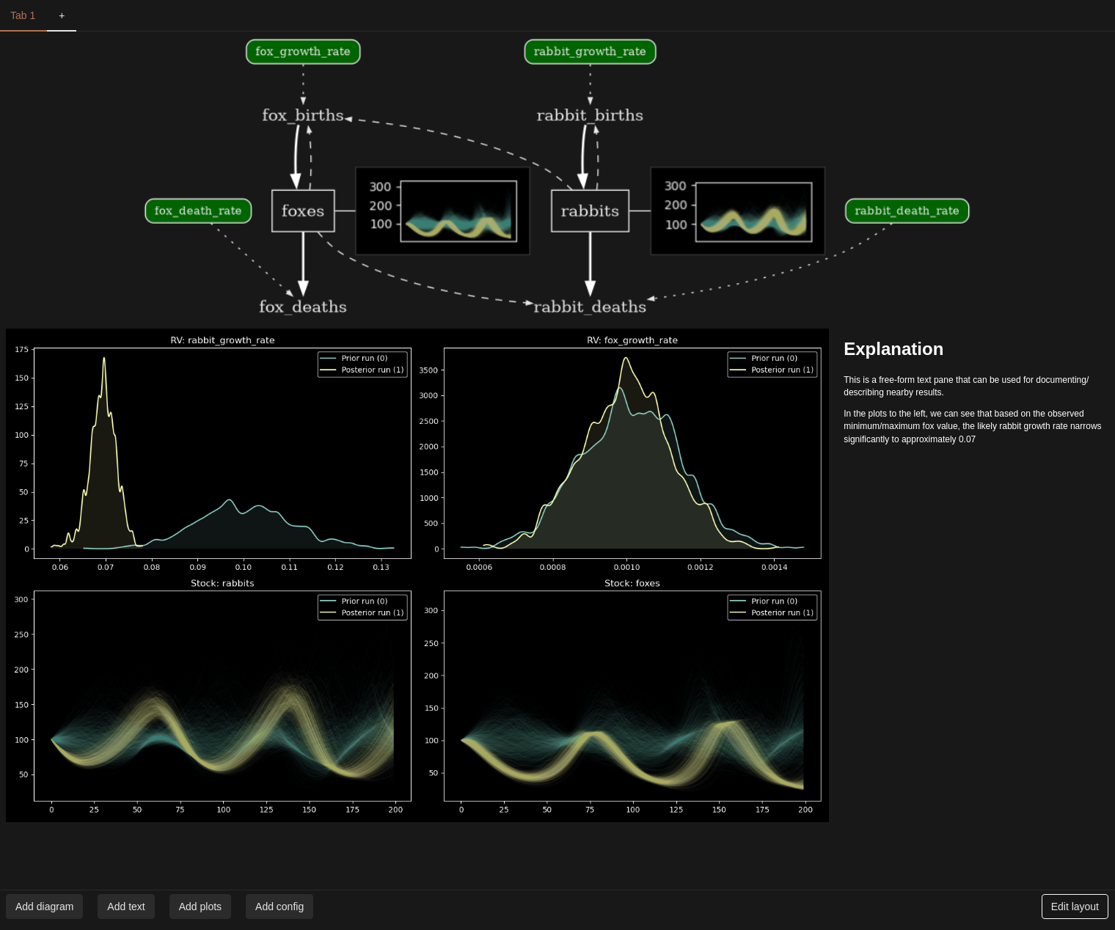Click the fox_death_rate parameter node
Viewport: 1115px width, 930px height.
tap(198, 211)
